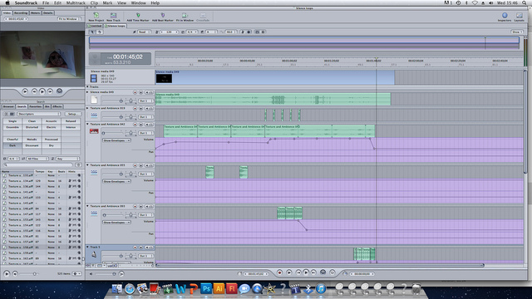Click the film strip icon of the video track

[94, 78]
